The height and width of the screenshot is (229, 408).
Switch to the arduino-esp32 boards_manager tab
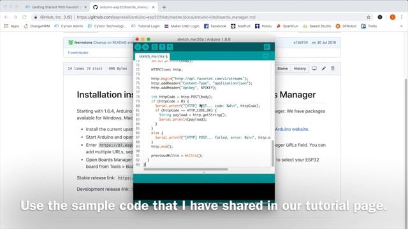coord(124,7)
